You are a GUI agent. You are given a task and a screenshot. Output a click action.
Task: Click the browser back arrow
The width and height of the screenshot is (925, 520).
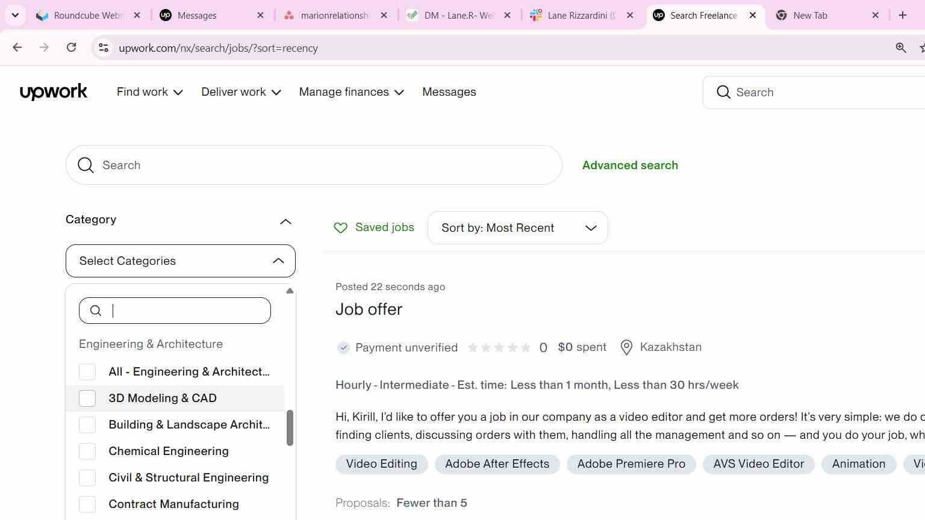tap(17, 48)
